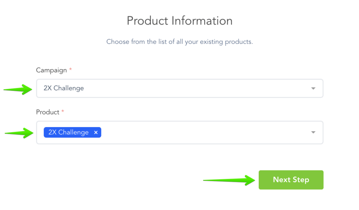Click the word Step on green button
Image resolution: width=359 pixels, height=210 pixels.
301,180
